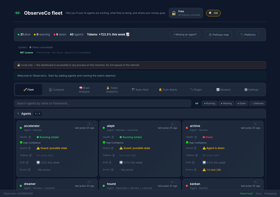Click warning triangle on aleph Guard row

(121, 148)
